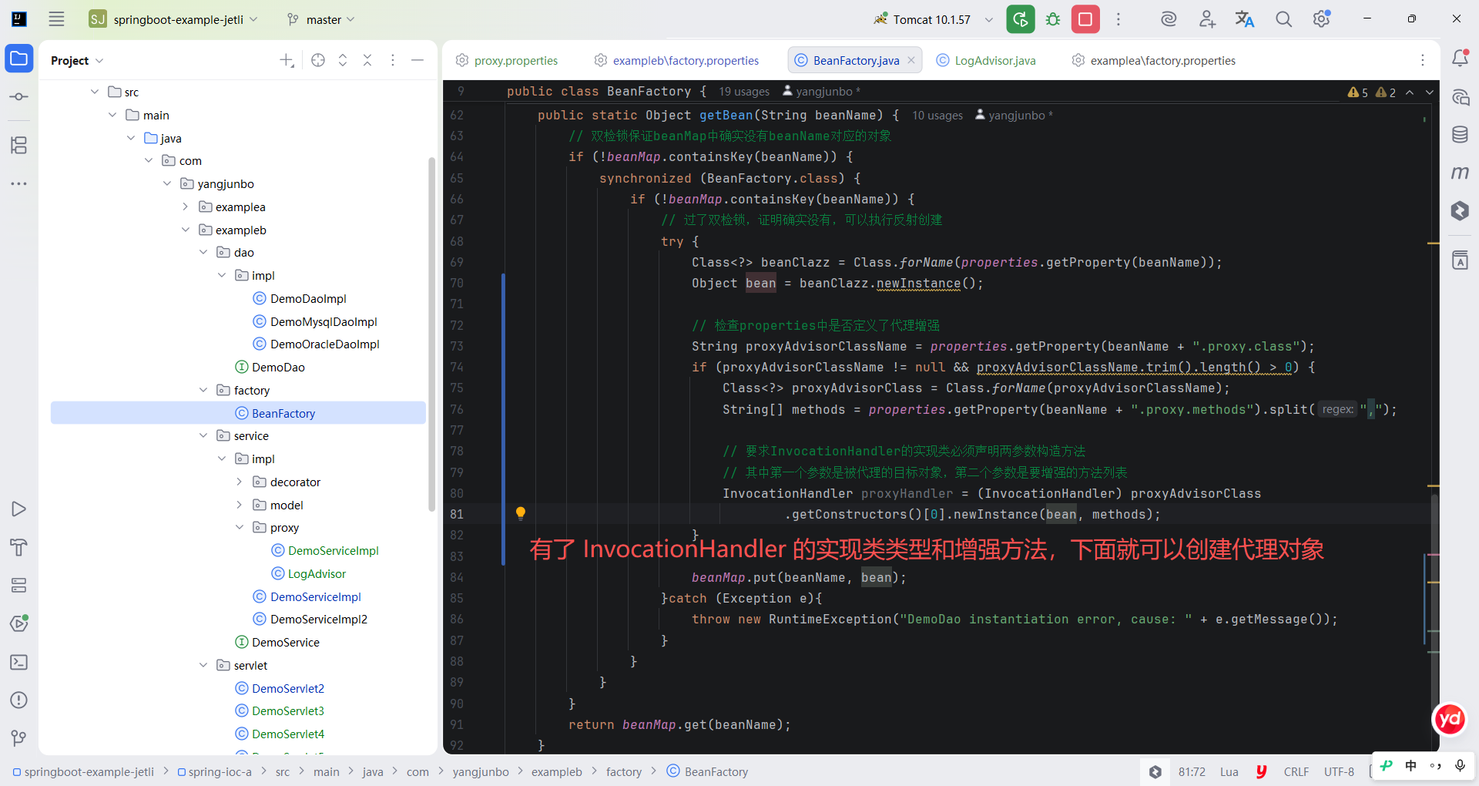Open IDE settings gear icon
This screenshot has width=1479, height=786.
point(1322,19)
